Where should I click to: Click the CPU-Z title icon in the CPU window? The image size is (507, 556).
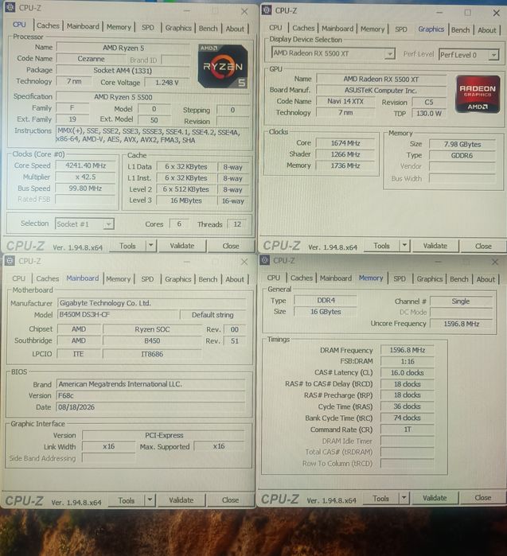10,7
